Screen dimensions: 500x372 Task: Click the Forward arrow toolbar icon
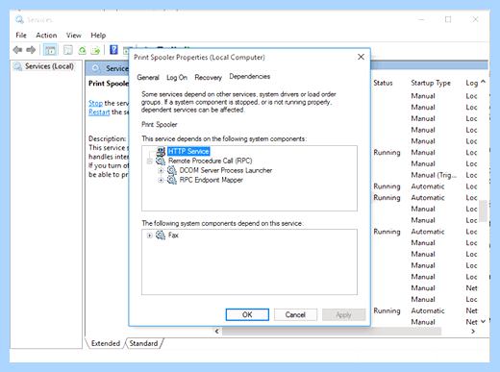click(x=31, y=50)
